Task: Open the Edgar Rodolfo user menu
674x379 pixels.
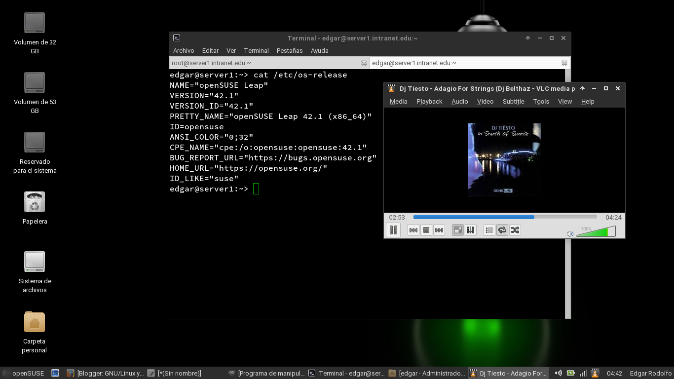Action: (x=651, y=374)
